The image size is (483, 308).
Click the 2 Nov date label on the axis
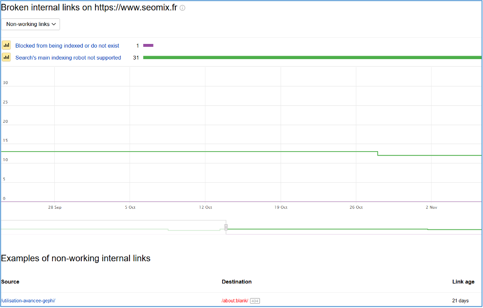431,207
